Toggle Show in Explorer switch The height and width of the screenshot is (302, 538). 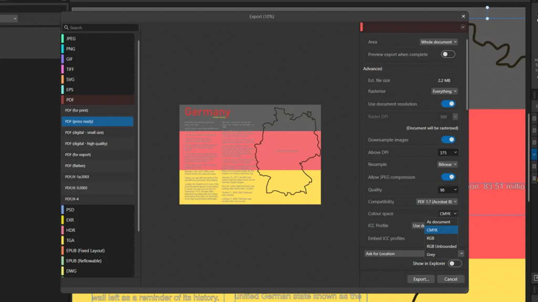(x=454, y=264)
